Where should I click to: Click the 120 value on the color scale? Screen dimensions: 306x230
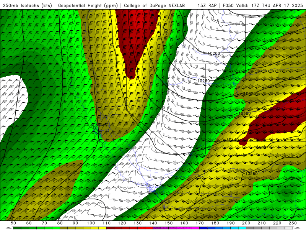pyautogui.click(x=122, y=223)
